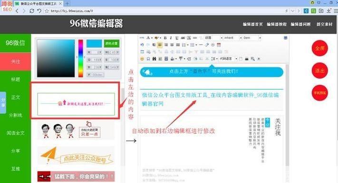Open 编辑器问题 in top navigation

point(300,24)
